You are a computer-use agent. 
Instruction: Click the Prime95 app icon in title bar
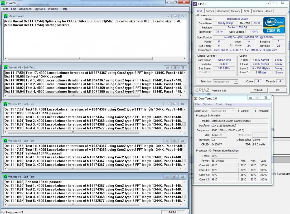pyautogui.click(x=3, y=3)
